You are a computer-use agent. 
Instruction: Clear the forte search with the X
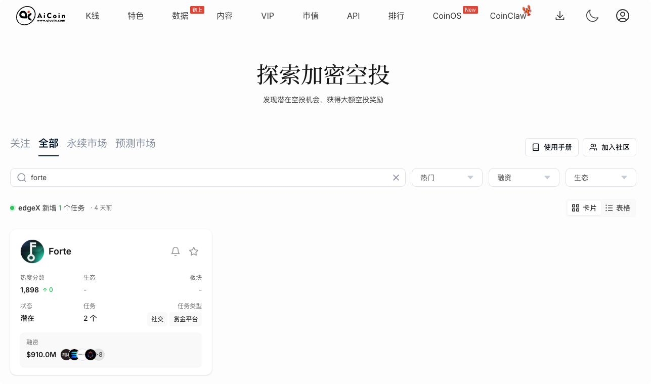coord(396,178)
